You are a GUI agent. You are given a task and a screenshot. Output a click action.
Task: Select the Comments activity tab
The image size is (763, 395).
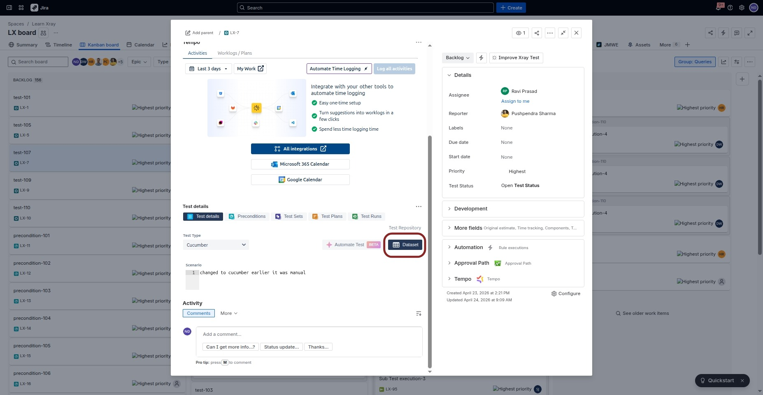tap(199, 314)
